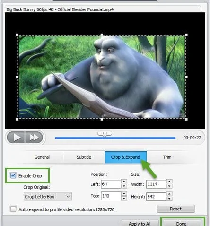
Task: Decrease the Width value
Action: (169, 186)
